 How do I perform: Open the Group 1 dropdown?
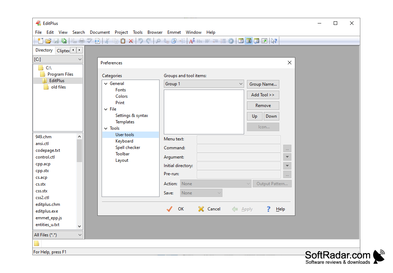tap(204, 84)
